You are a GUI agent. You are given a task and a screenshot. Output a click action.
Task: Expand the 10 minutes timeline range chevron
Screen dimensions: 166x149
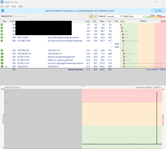[161, 88]
